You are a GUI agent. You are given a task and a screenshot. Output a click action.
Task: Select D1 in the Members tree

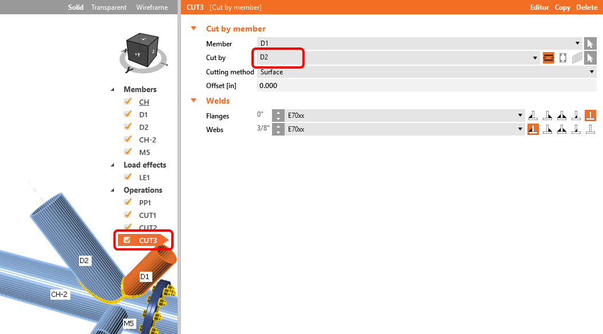click(143, 115)
